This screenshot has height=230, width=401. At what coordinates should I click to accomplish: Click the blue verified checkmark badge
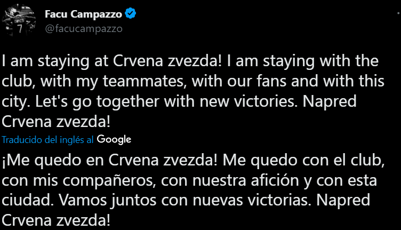tap(131, 12)
